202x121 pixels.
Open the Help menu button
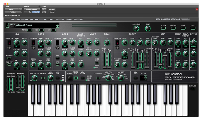pyautogui.click(x=183, y=28)
